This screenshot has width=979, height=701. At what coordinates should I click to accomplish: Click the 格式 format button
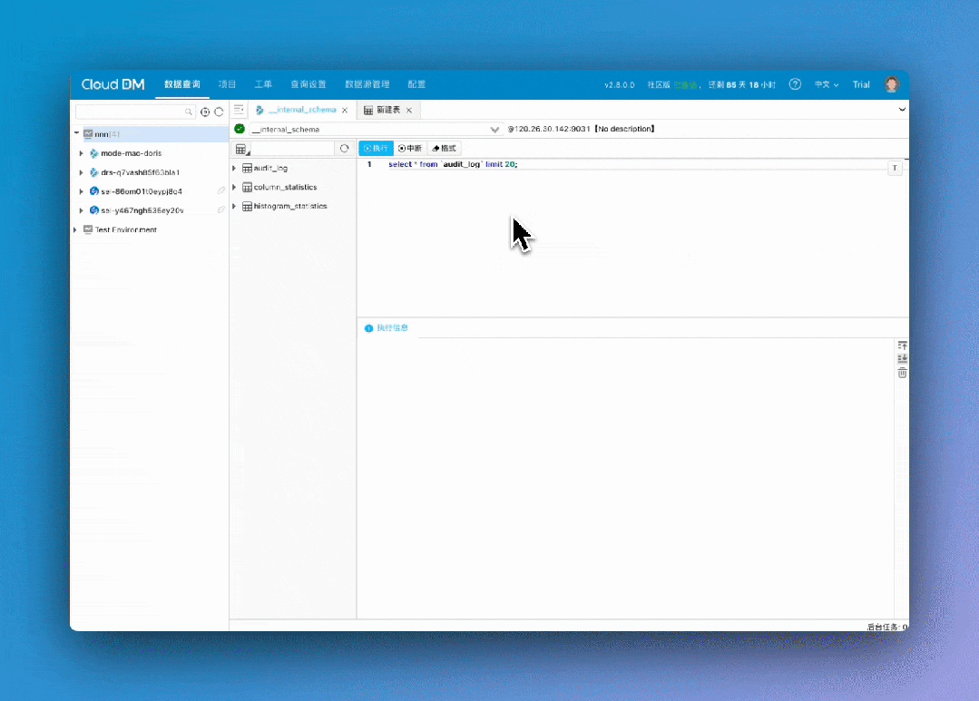(444, 148)
